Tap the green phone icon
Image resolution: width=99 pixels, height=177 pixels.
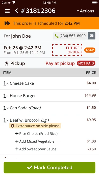click(x=57, y=36)
